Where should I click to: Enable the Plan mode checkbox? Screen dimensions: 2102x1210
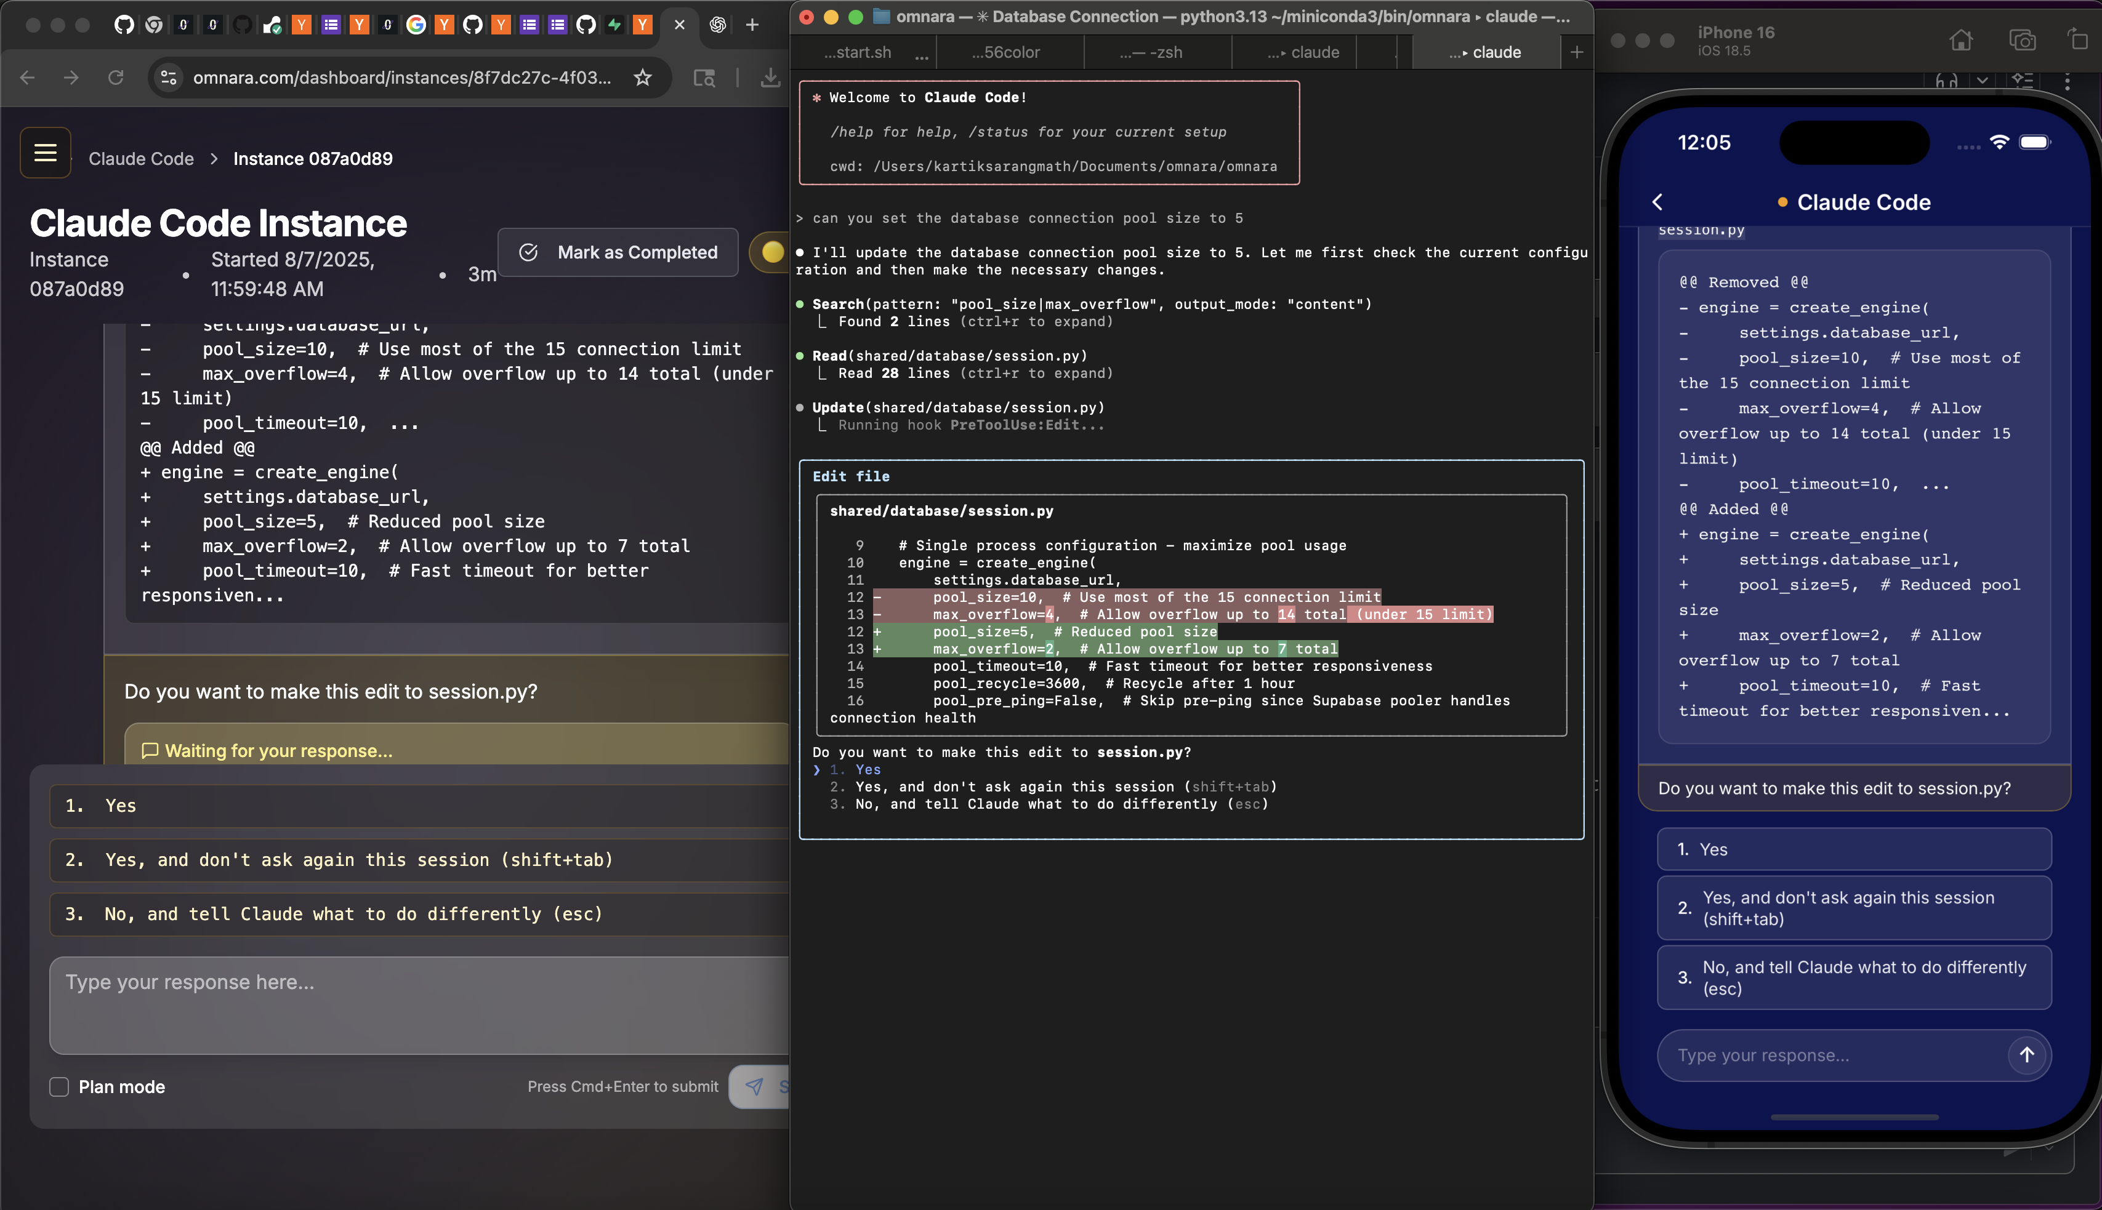(59, 1087)
